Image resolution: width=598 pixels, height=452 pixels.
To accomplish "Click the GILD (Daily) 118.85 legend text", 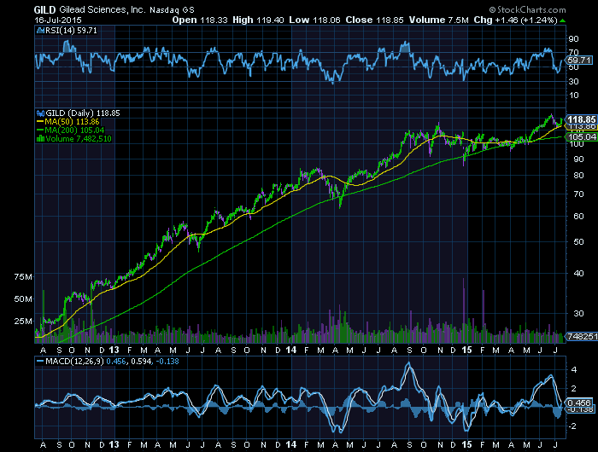I will click(x=83, y=113).
